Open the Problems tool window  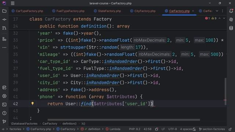tap(4, 113)
